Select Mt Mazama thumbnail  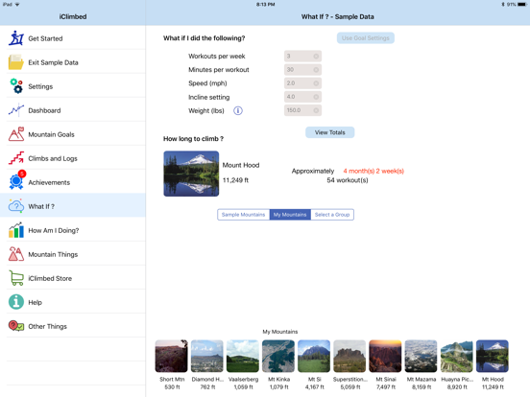coord(422,356)
